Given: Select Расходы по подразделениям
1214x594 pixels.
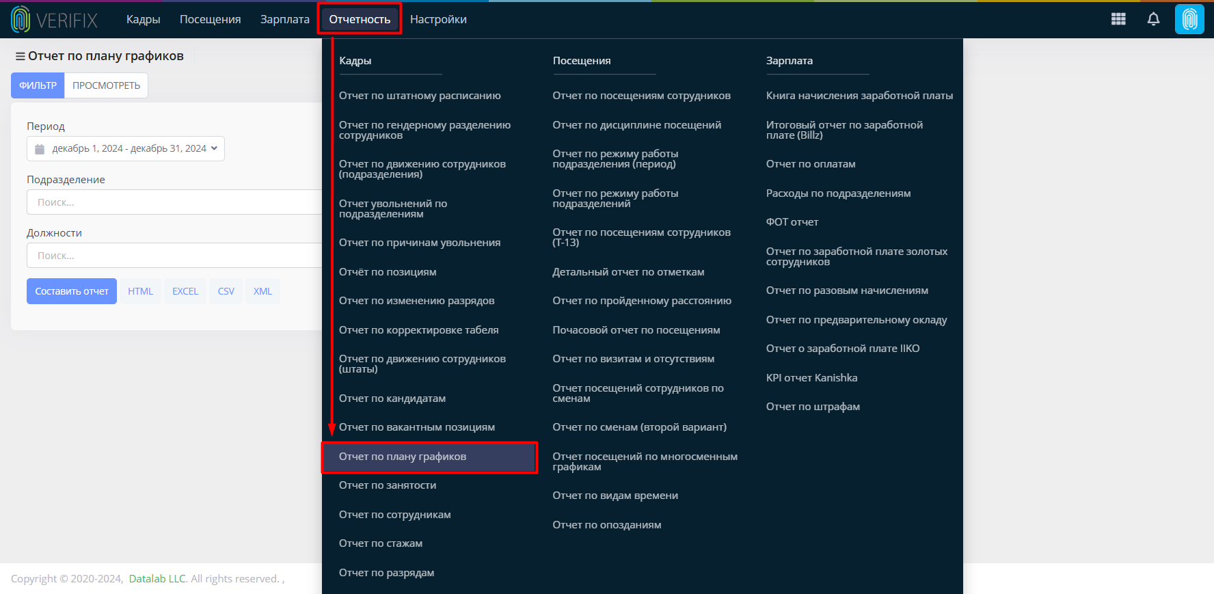Looking at the screenshot, I should pos(839,193).
